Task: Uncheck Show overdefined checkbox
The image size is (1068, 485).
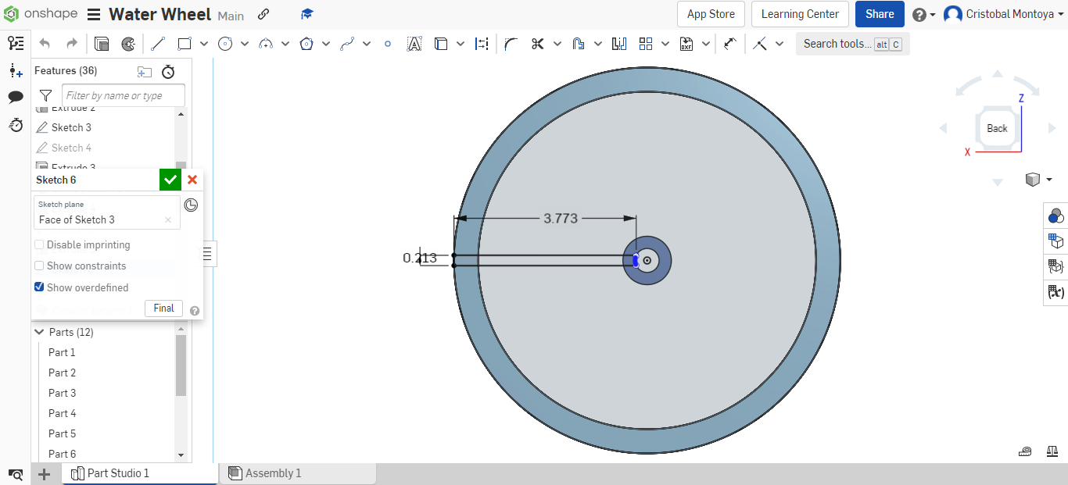Action: pos(39,287)
